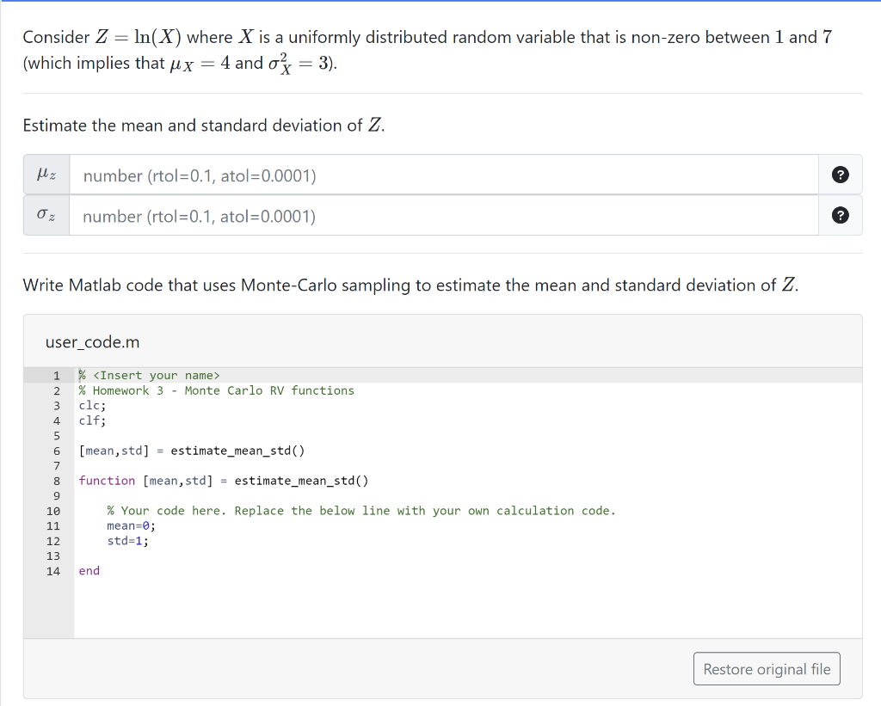Viewport: 881px width, 706px height.
Task: Place cursor on the std=1 line
Action: coord(125,540)
